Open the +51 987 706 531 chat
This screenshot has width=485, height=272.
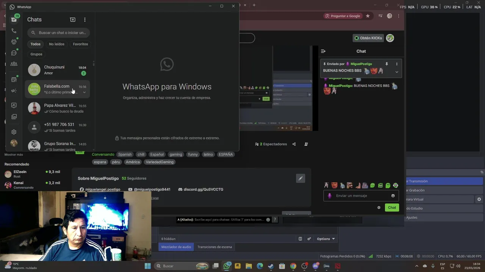(57, 127)
